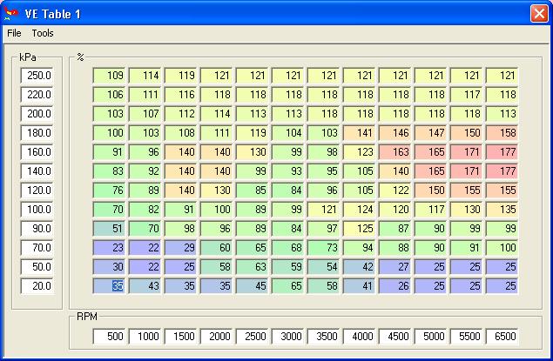This screenshot has width=553, height=361.
Task: Open the Tools menu
Action: [43, 33]
